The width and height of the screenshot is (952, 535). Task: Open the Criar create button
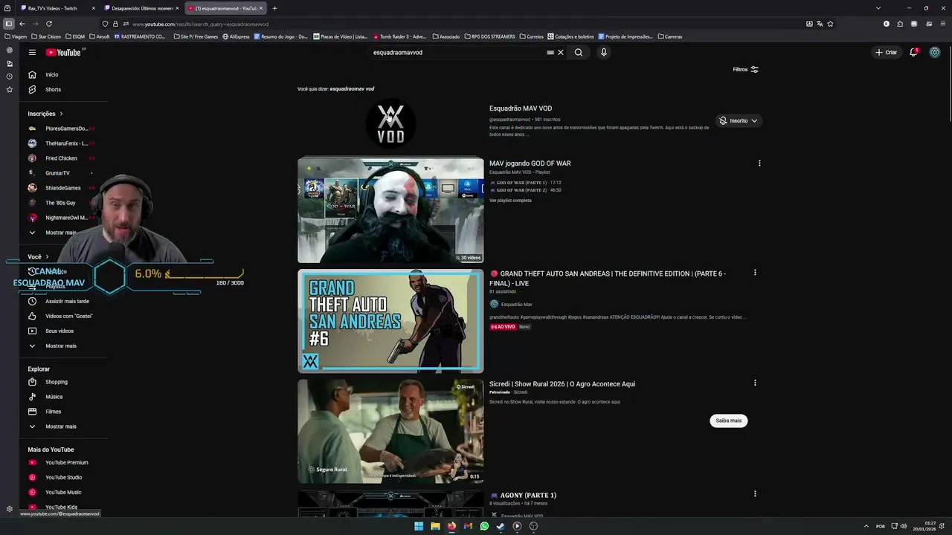[886, 52]
